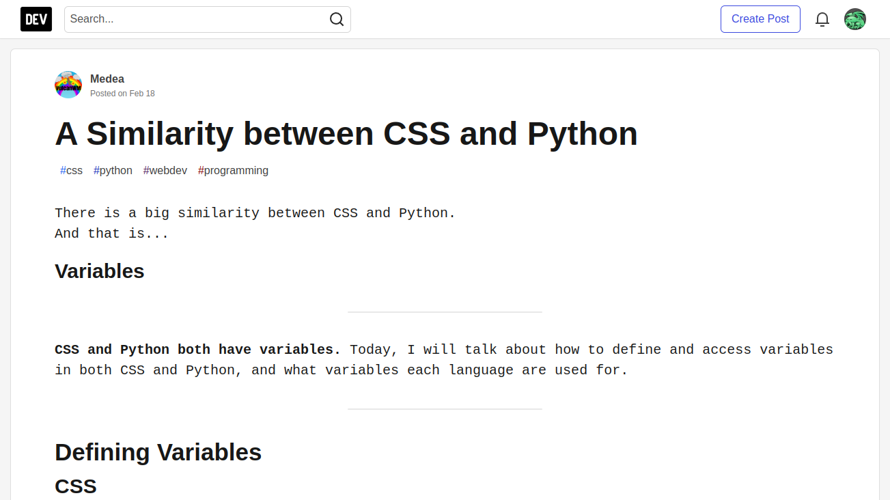This screenshot has width=890, height=500.
Task: Click the Variables section heading
Action: 99,271
